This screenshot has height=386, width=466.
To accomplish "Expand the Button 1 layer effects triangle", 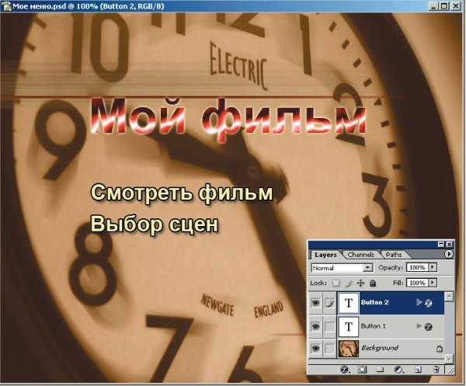I will tap(419, 326).
